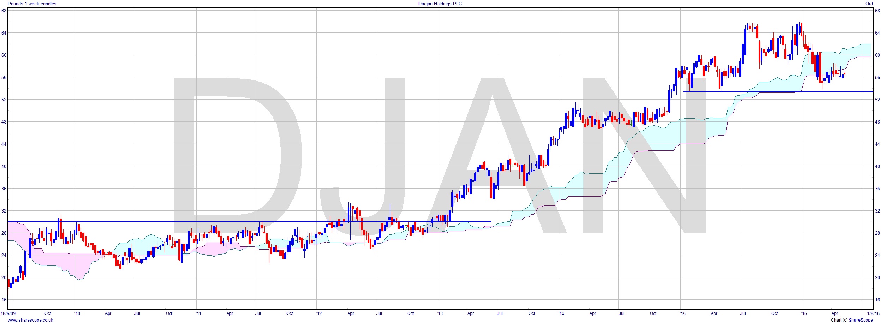
Task: Click the 40 price label on right axis
Action: [877, 166]
